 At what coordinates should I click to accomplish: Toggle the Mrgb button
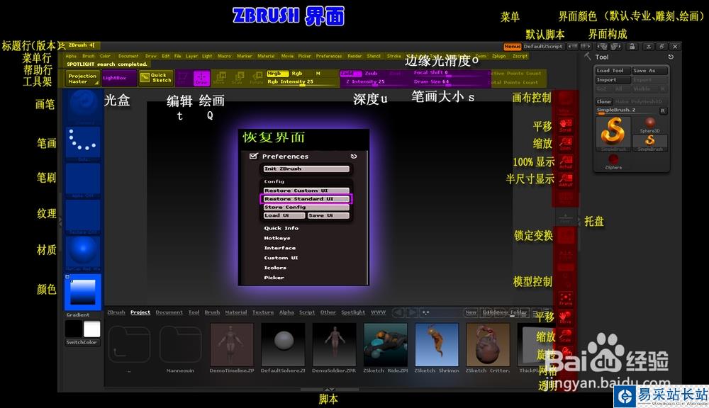click(x=277, y=73)
